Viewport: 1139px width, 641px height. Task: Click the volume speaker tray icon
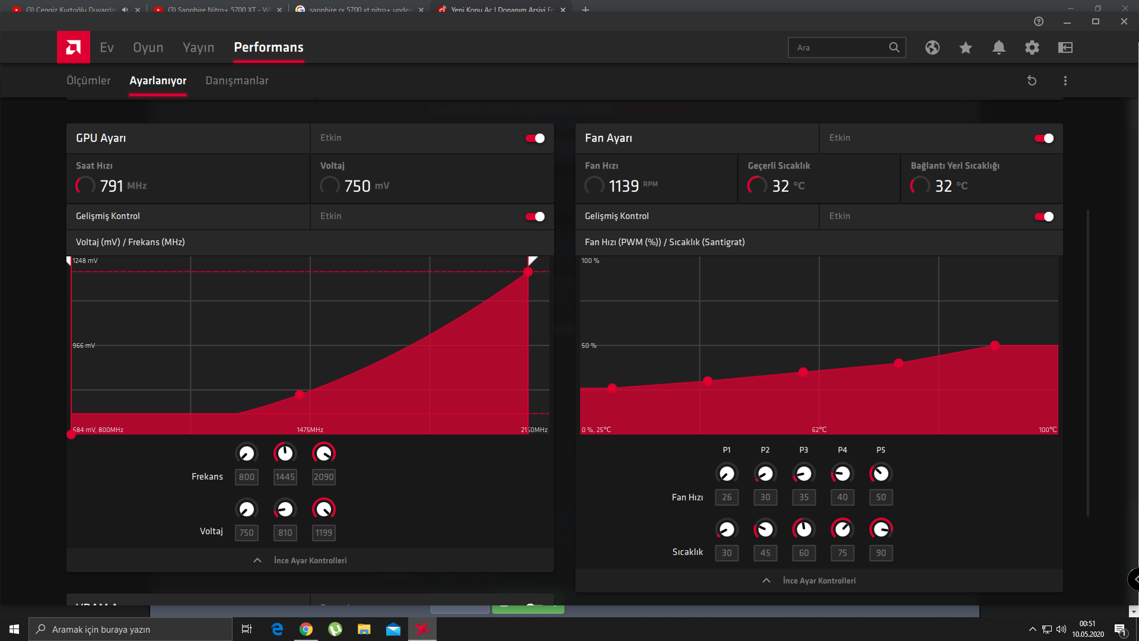coord(1061,629)
